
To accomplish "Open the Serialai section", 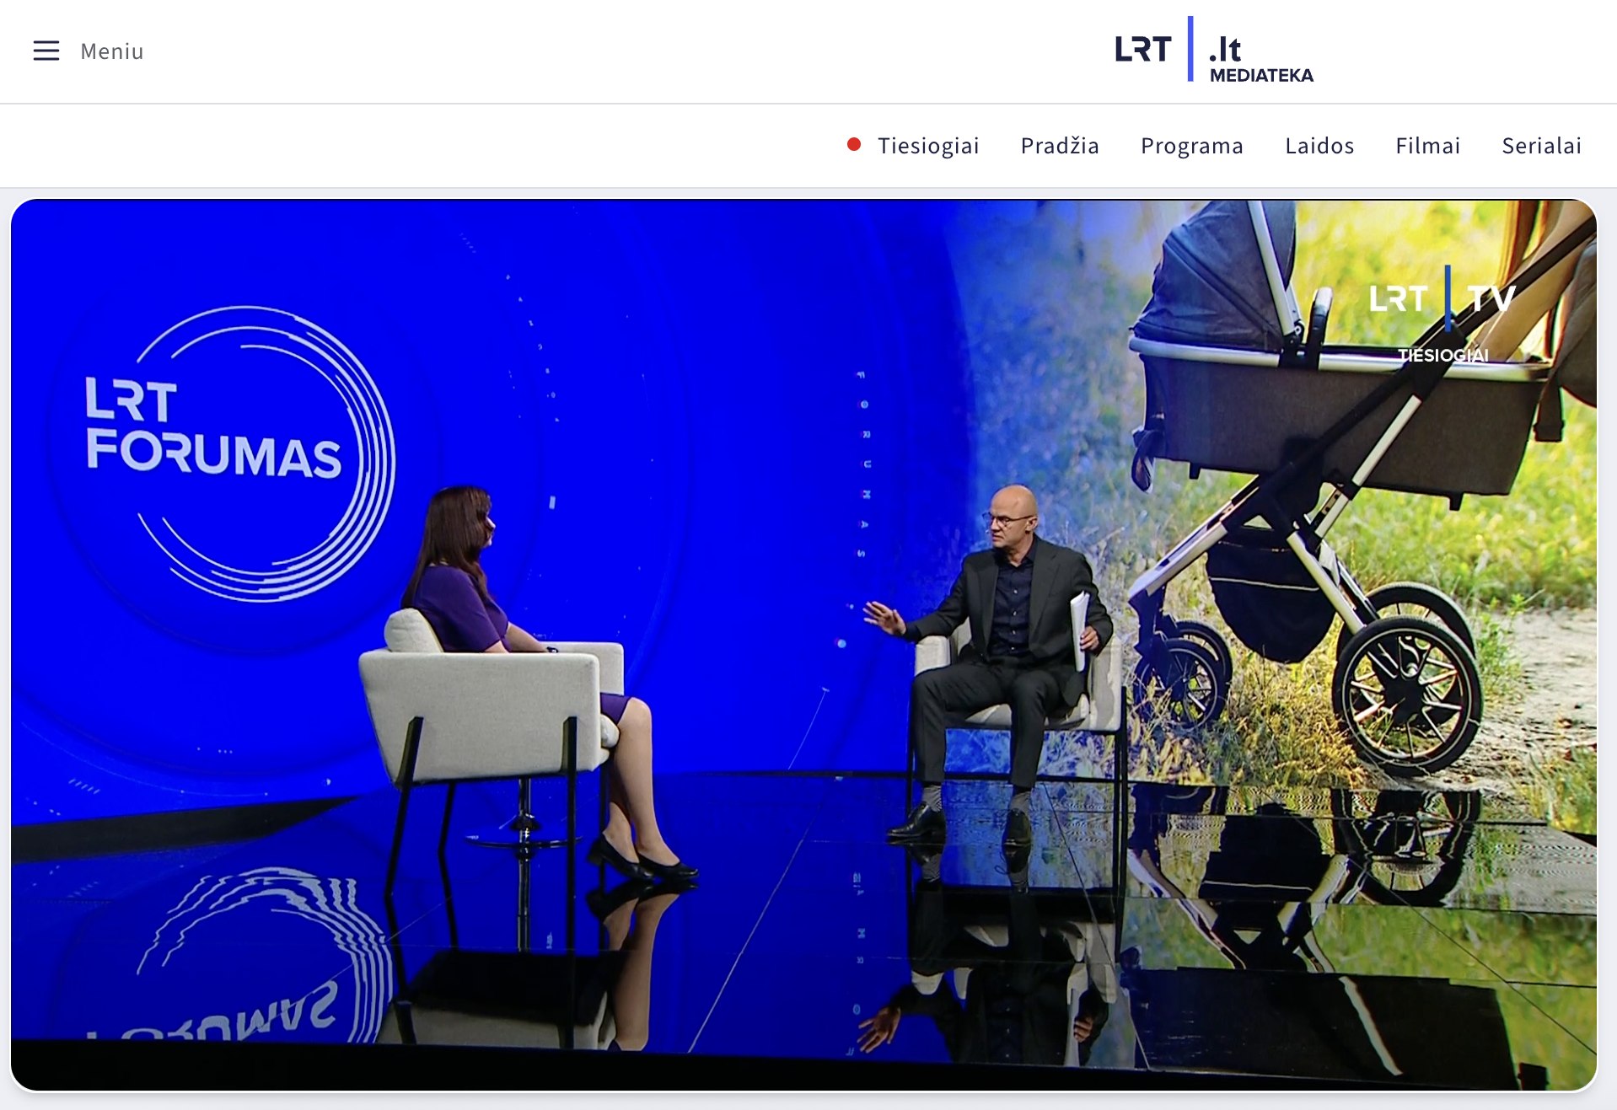I will (1541, 146).
